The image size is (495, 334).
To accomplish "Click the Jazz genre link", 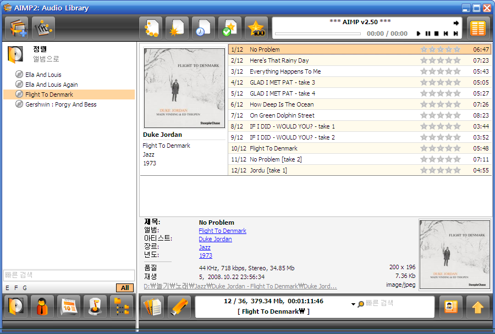I will [205, 247].
